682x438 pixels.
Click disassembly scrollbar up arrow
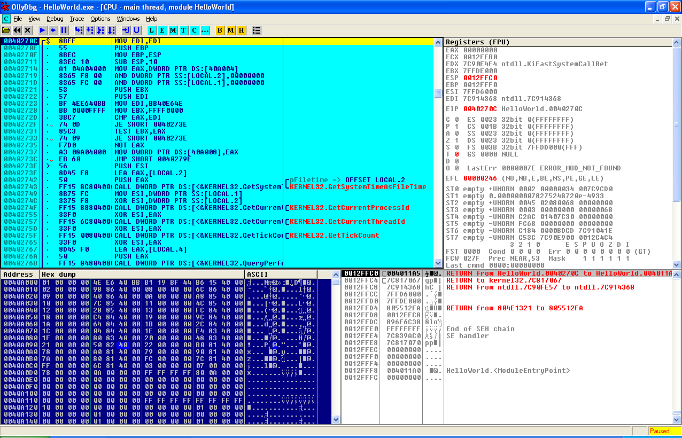(438, 42)
